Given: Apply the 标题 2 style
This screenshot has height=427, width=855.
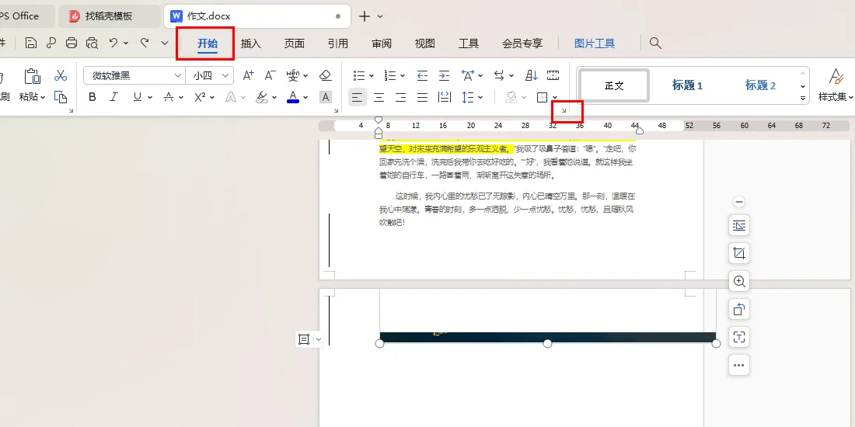Looking at the screenshot, I should pyautogui.click(x=760, y=85).
